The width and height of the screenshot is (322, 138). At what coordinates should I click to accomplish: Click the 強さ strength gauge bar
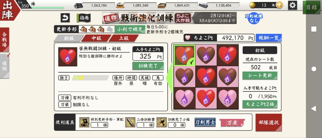pos(90,78)
